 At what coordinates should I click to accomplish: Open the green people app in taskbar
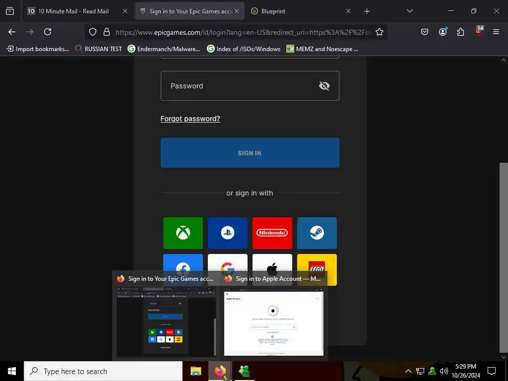244,371
